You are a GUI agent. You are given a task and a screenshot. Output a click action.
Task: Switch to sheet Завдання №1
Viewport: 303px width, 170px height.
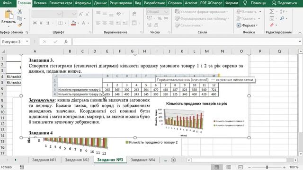(x=44, y=160)
